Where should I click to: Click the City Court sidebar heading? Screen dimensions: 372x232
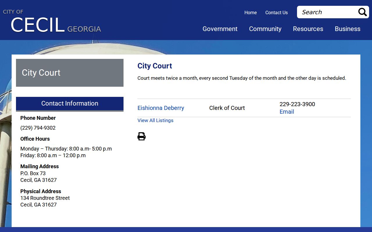click(41, 72)
